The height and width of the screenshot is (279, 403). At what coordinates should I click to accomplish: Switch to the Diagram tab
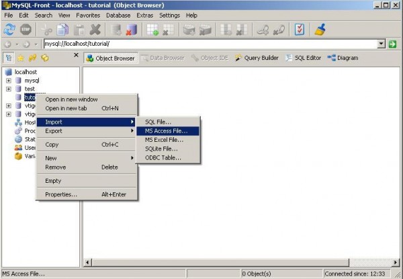click(x=343, y=58)
